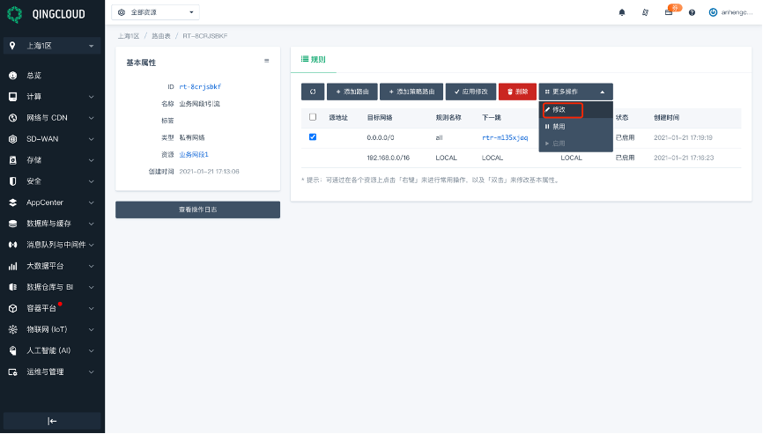Viewport: 763px width, 434px height.
Task: Open the 全部资源 resource dropdown
Action: pyautogui.click(x=157, y=12)
